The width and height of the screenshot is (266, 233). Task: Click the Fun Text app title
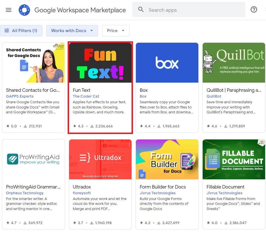(x=82, y=90)
